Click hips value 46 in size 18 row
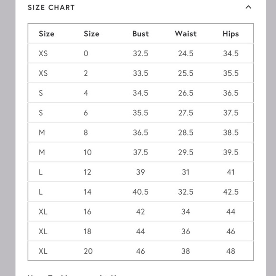Viewport: 276px width, 276px height. point(231,231)
